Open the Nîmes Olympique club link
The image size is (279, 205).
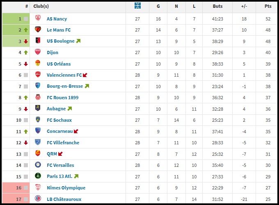pyautogui.click(x=66, y=188)
